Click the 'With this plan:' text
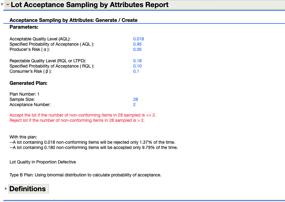The width and height of the screenshot is (285, 202). (23, 137)
